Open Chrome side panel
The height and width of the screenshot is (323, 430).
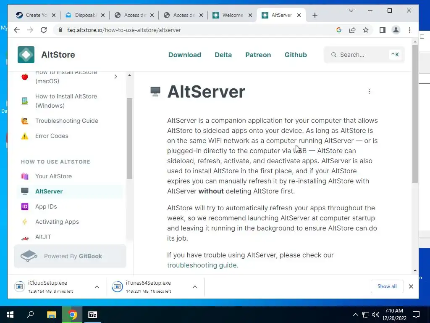(x=382, y=30)
